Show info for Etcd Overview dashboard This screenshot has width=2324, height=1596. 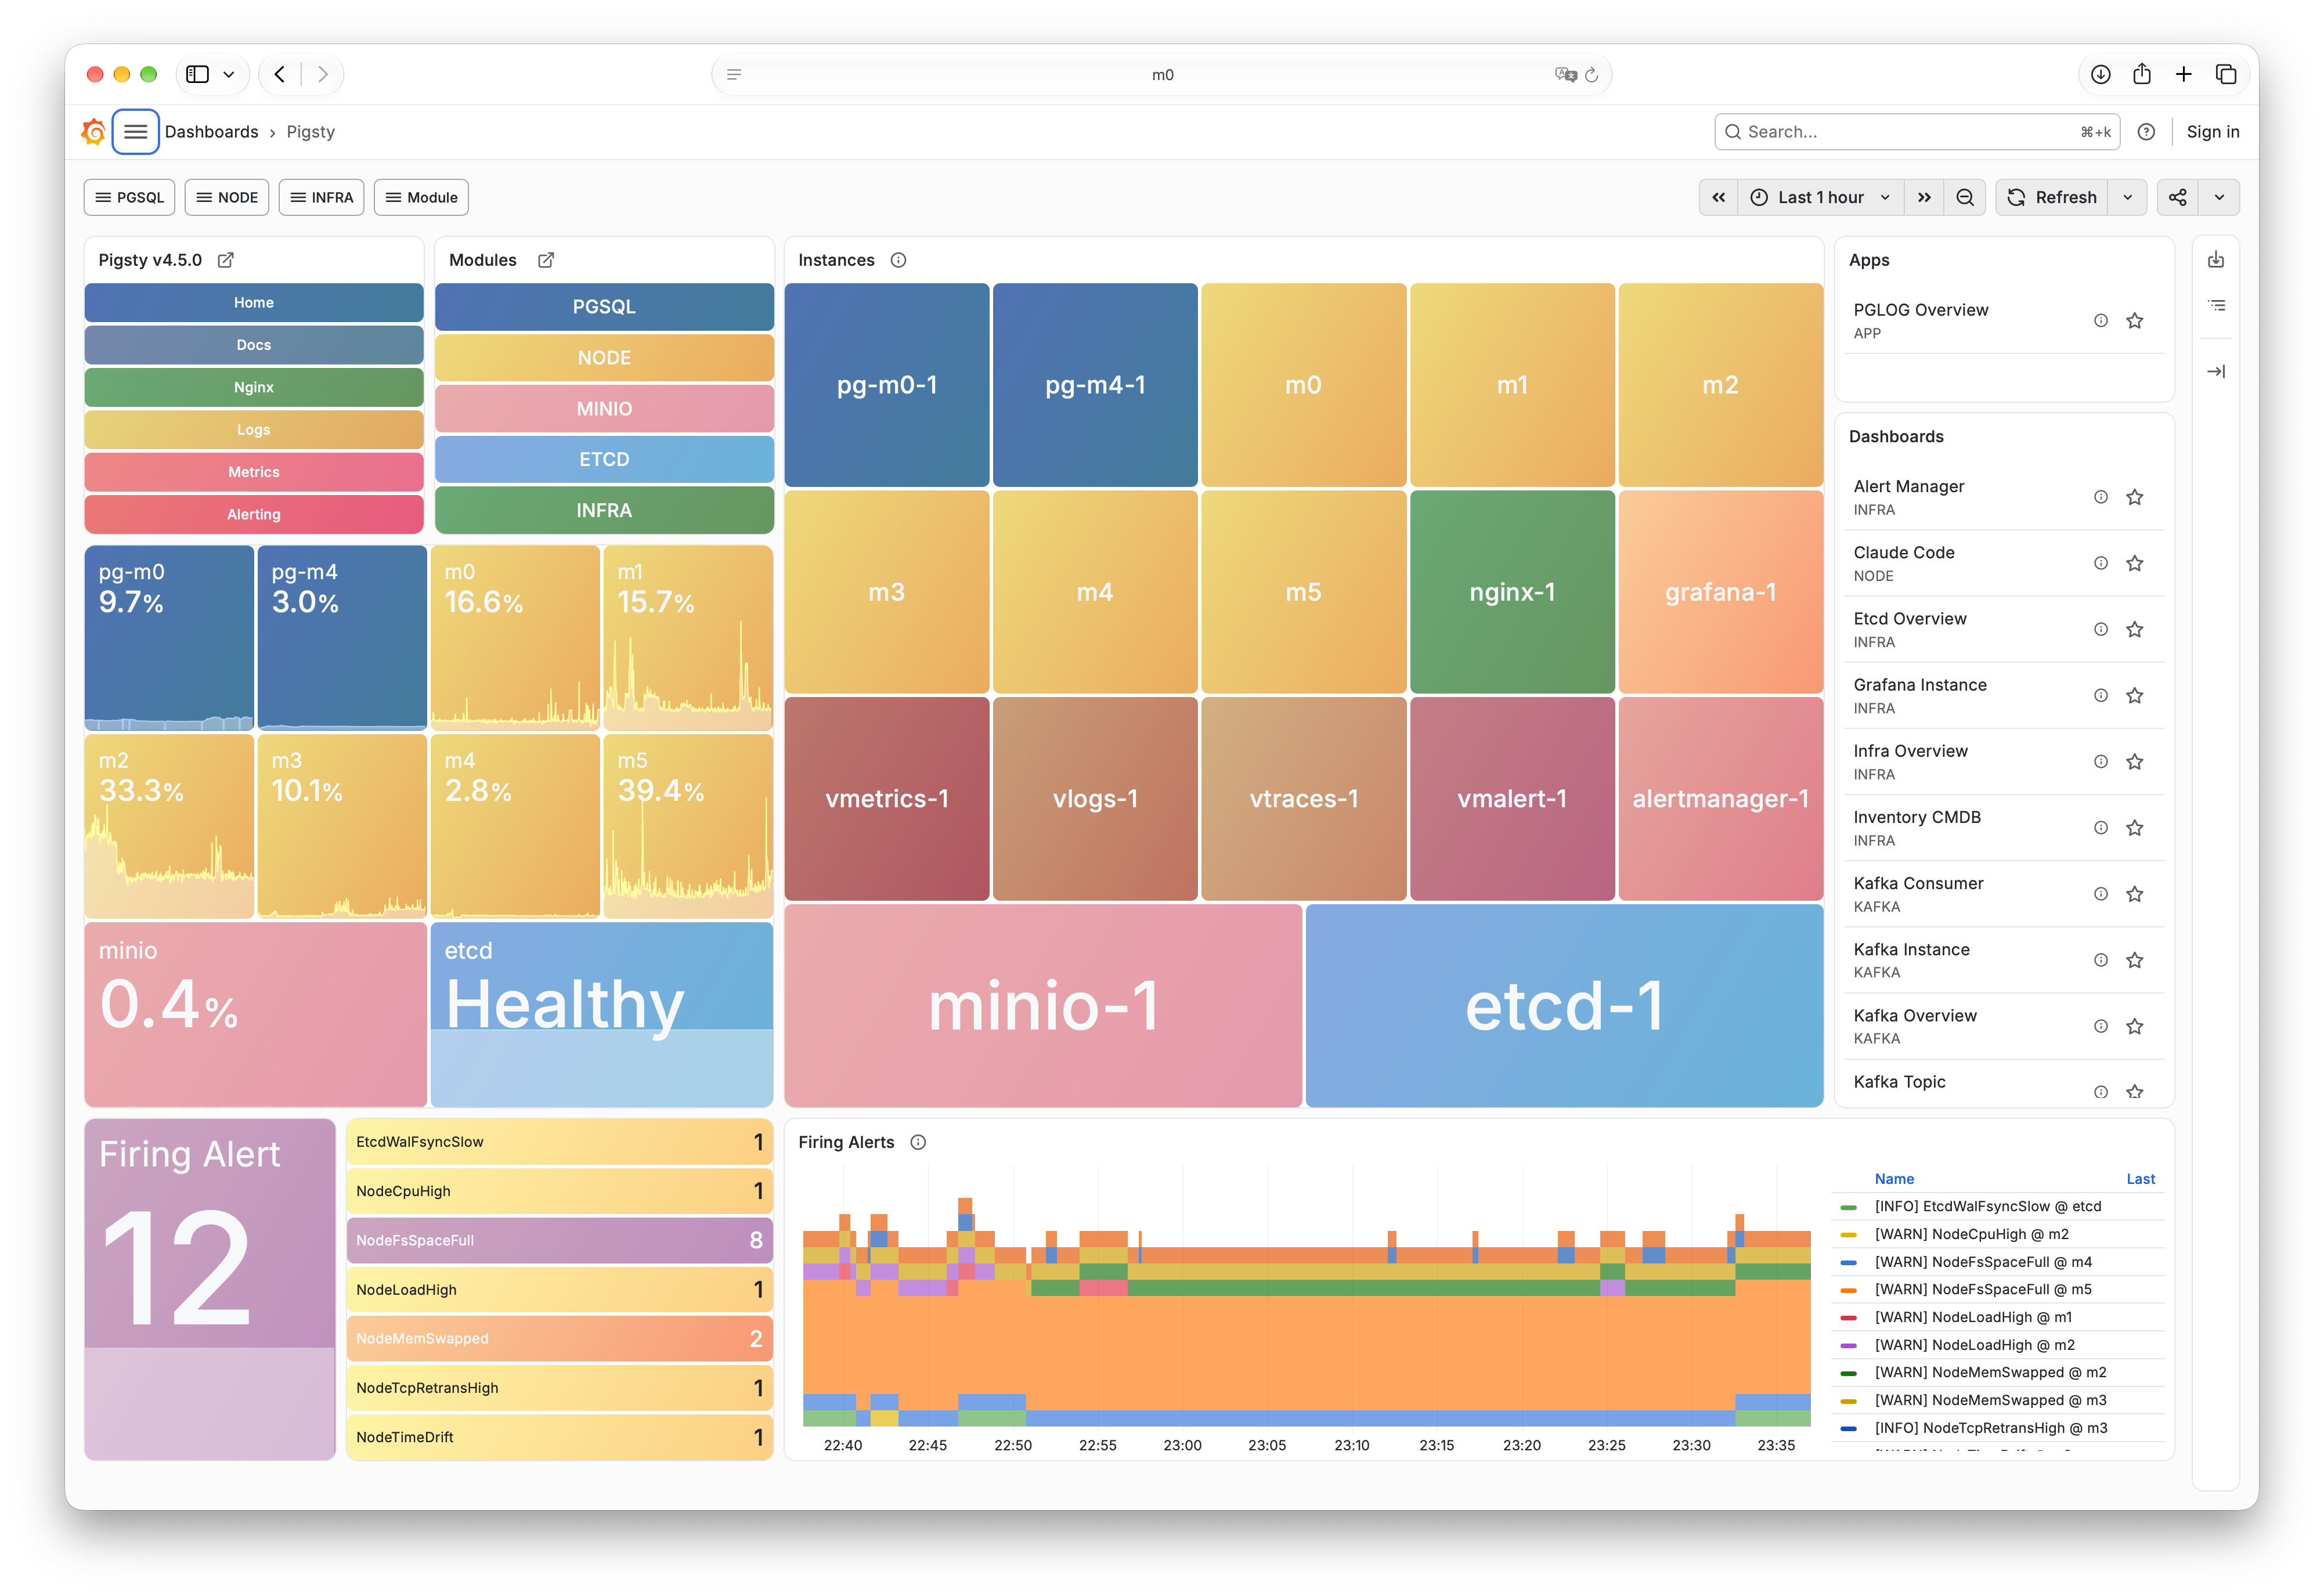click(2101, 629)
